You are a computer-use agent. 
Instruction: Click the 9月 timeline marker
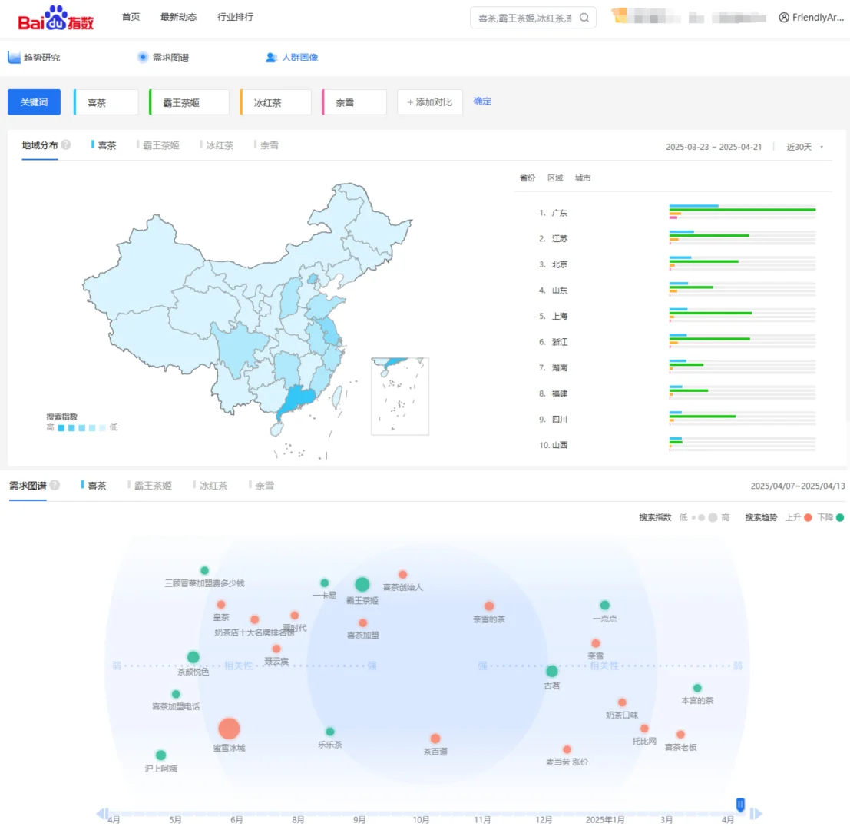359,820
